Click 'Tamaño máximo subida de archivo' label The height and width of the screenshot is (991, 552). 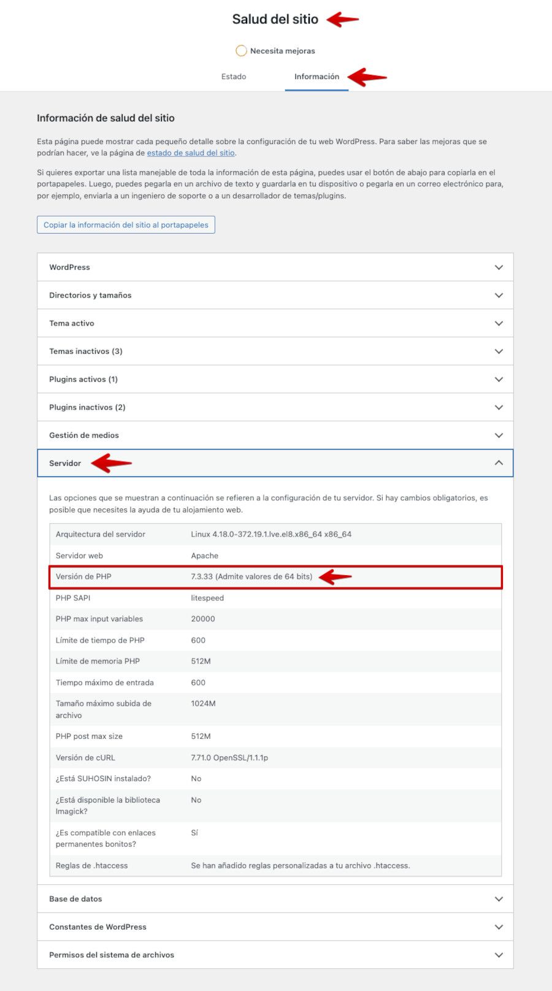click(x=104, y=710)
